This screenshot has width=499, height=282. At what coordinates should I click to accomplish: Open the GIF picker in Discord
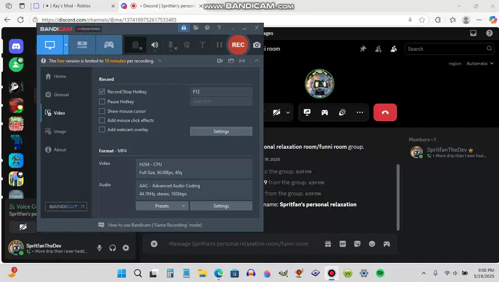coord(343,244)
